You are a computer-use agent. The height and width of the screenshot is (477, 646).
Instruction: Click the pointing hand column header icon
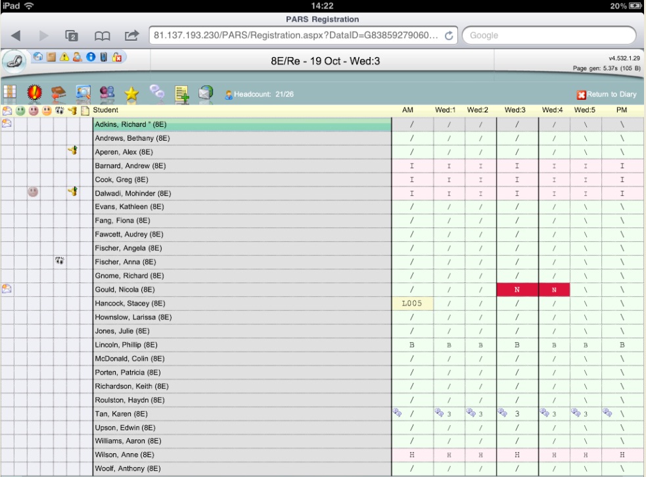point(72,110)
